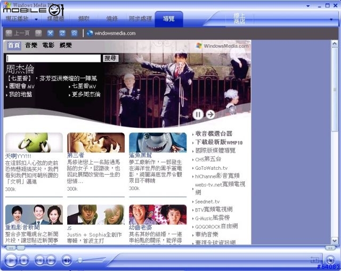341x271 pixels.
Task: Open the 電影 movies section
Action: point(48,45)
